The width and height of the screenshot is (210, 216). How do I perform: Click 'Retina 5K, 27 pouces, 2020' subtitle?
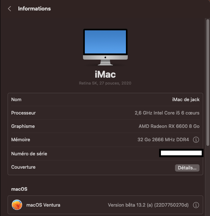point(105,83)
